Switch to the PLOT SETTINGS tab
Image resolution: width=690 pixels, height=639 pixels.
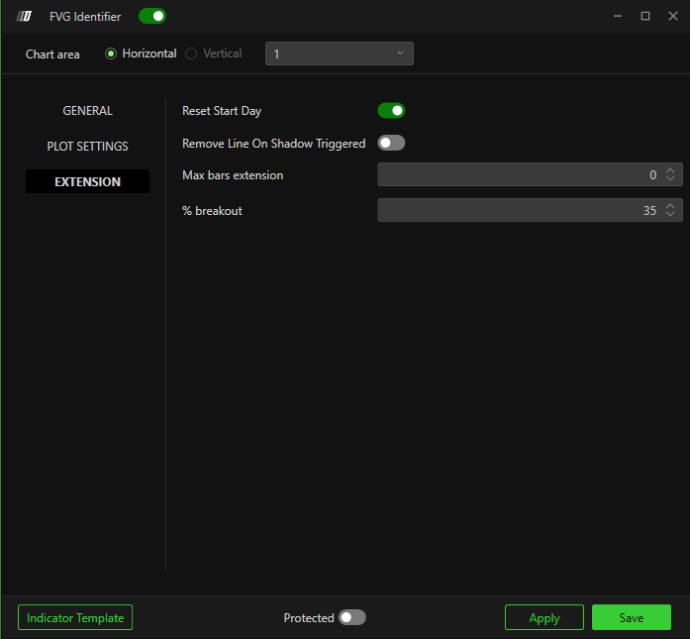pos(87,147)
